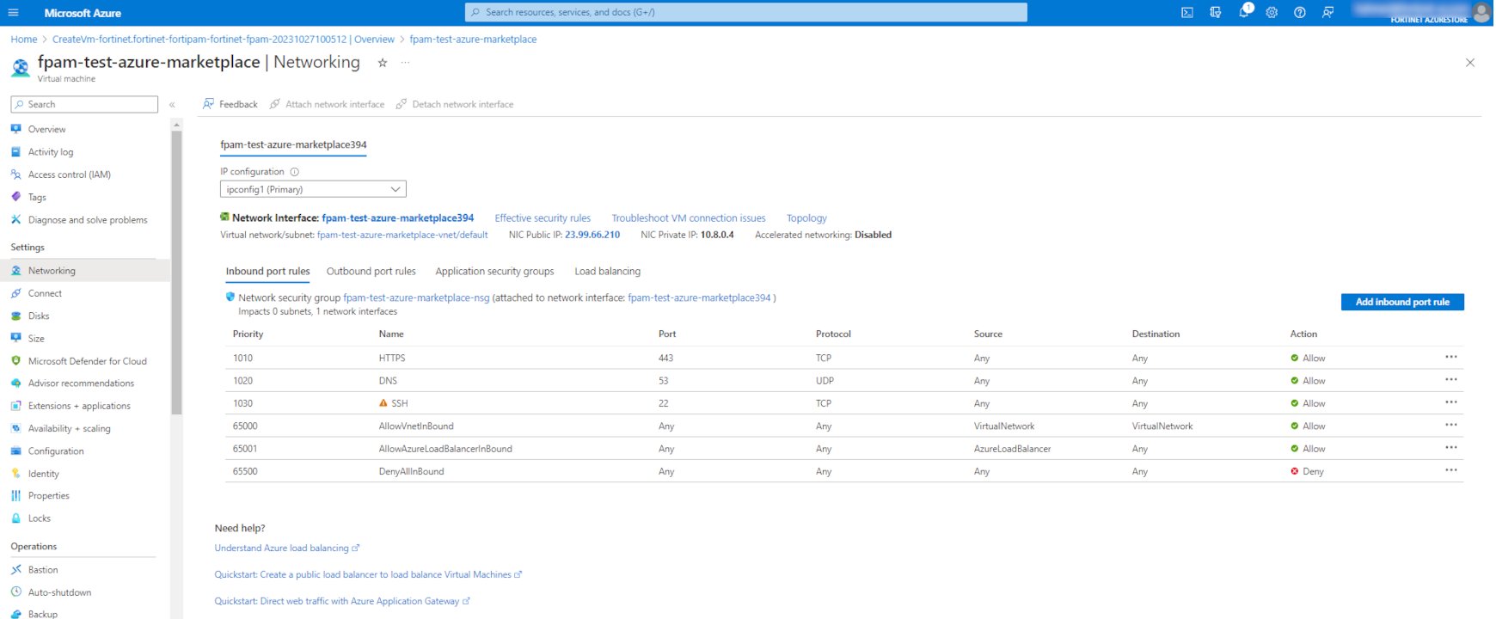Open the Directories and subscriptions filter icon

(1216, 12)
